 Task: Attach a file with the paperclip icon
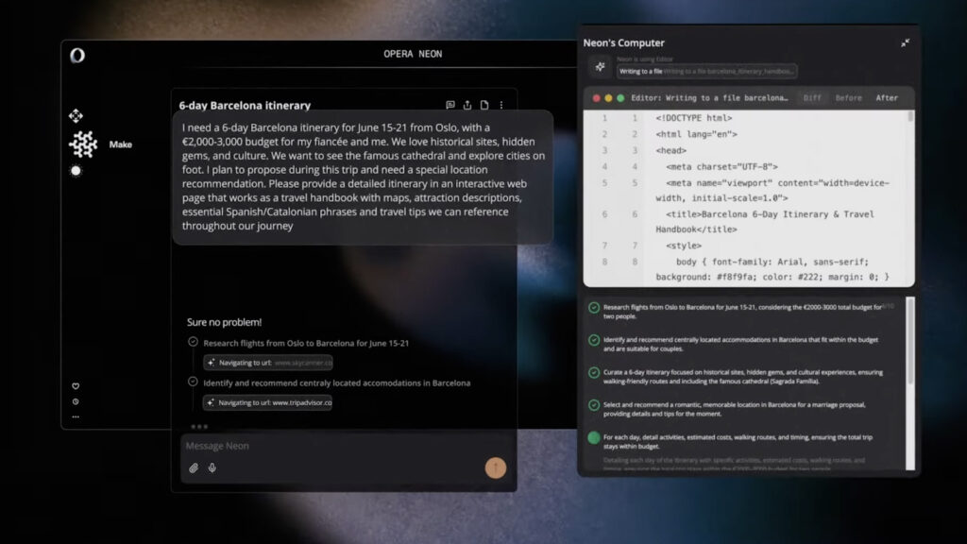click(x=194, y=467)
